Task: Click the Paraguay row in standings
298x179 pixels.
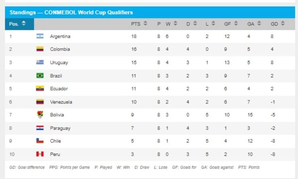Action: click(x=150, y=128)
